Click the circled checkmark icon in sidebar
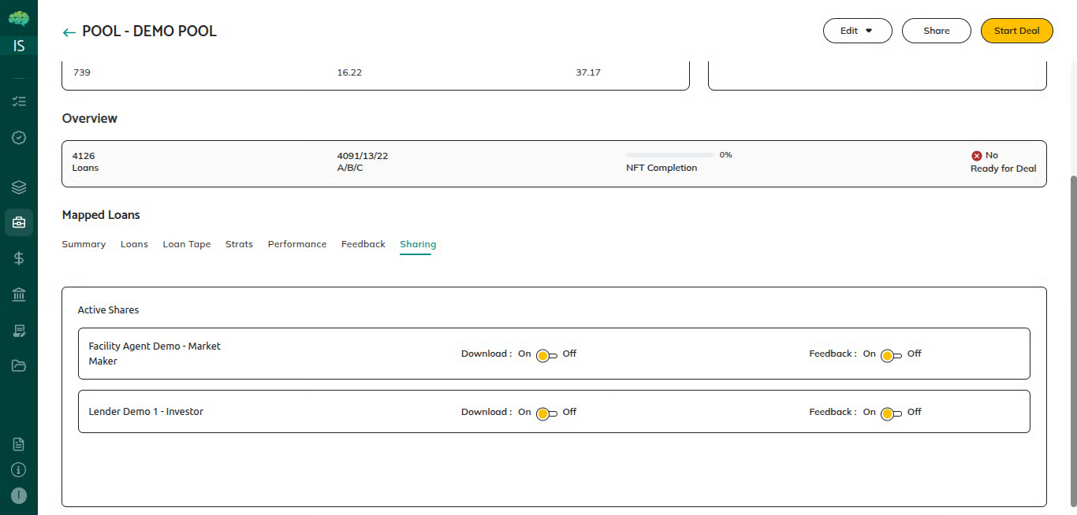Viewport: 1077px width, 515px height. click(19, 138)
